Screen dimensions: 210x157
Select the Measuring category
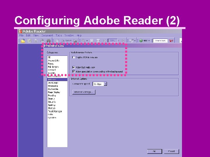(57, 86)
